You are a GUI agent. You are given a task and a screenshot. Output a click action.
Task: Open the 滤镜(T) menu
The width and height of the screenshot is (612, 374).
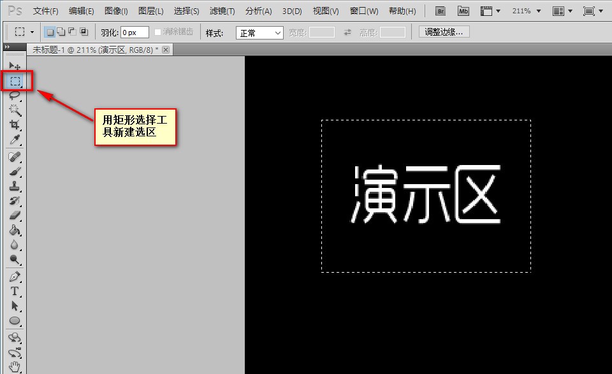point(222,11)
